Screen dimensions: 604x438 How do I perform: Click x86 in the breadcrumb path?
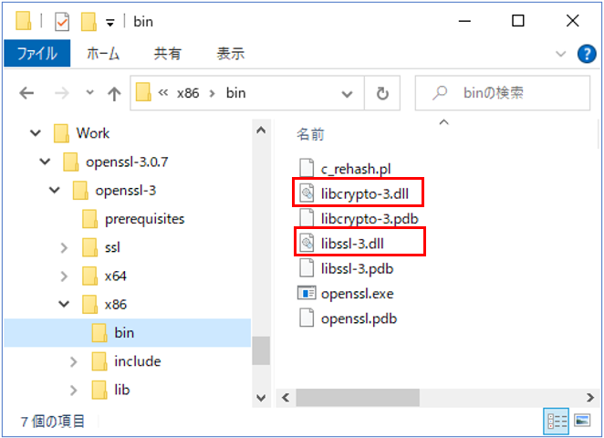click(x=188, y=93)
